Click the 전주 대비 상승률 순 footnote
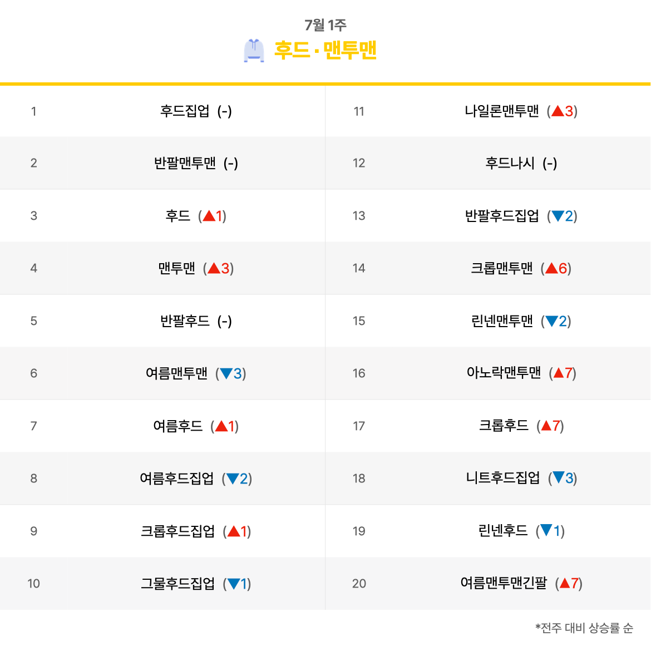Image resolution: width=651 pixels, height=651 pixels. pyautogui.click(x=584, y=628)
